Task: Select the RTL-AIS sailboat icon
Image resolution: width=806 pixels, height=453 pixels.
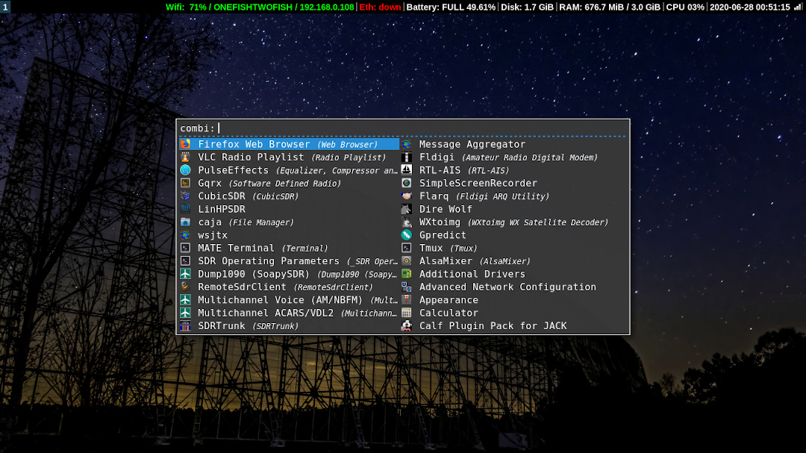Action: pos(407,169)
